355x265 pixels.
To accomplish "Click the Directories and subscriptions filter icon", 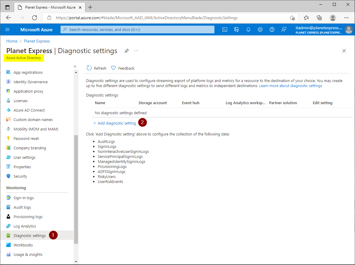I will [236, 30].
